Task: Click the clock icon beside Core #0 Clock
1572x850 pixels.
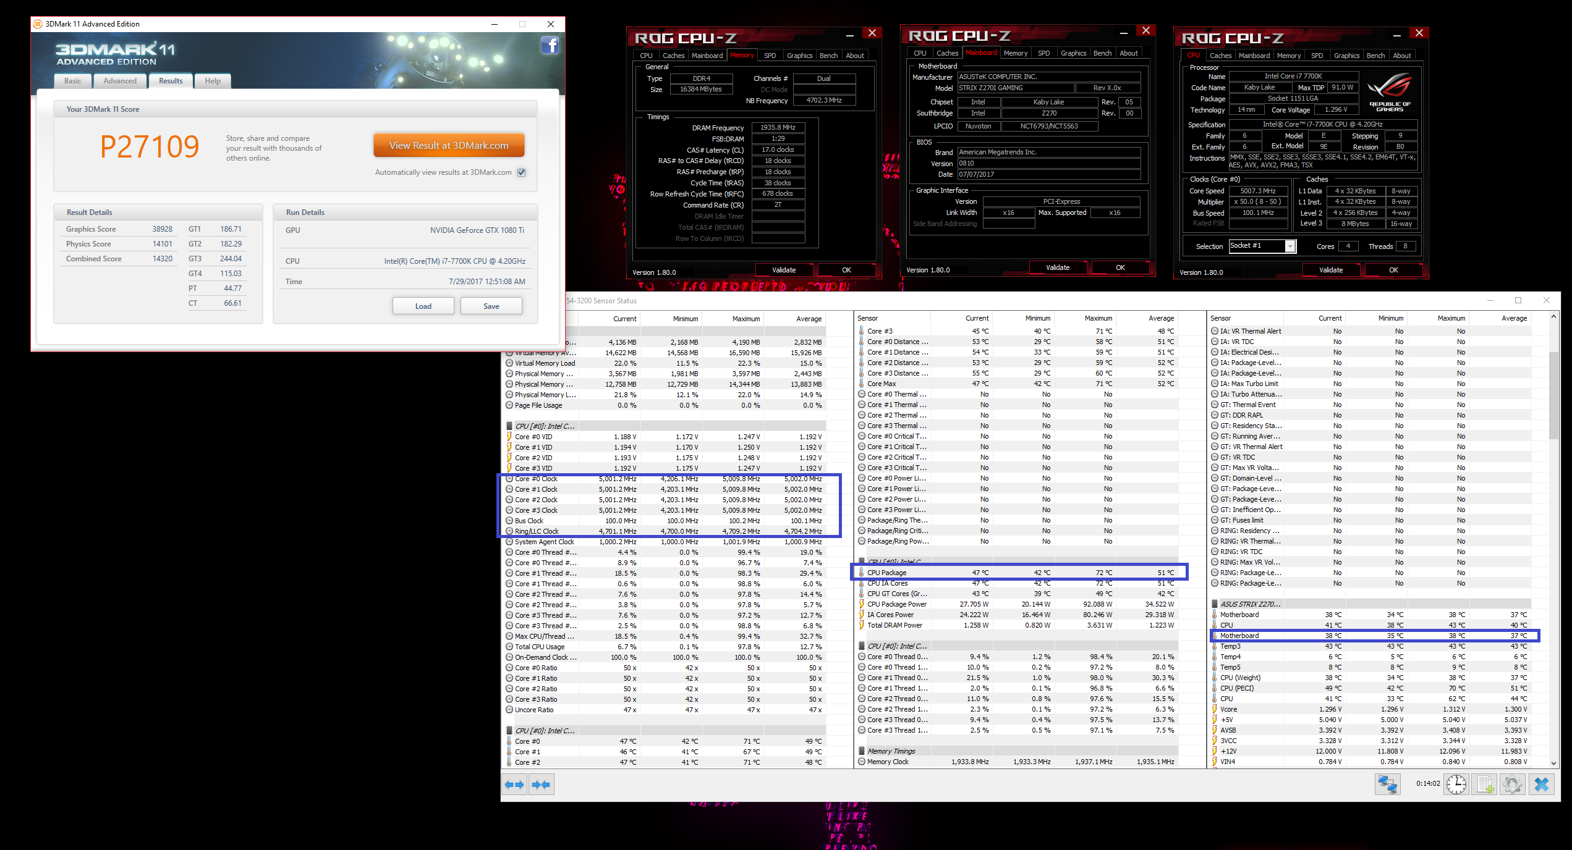Action: [x=509, y=479]
